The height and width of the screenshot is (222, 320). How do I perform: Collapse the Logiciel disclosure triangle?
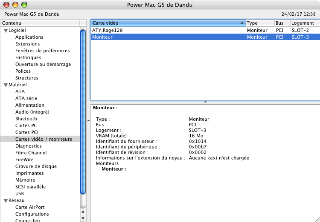click(6, 31)
